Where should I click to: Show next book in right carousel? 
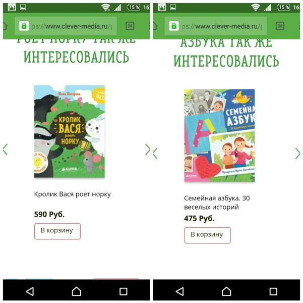tap(297, 154)
